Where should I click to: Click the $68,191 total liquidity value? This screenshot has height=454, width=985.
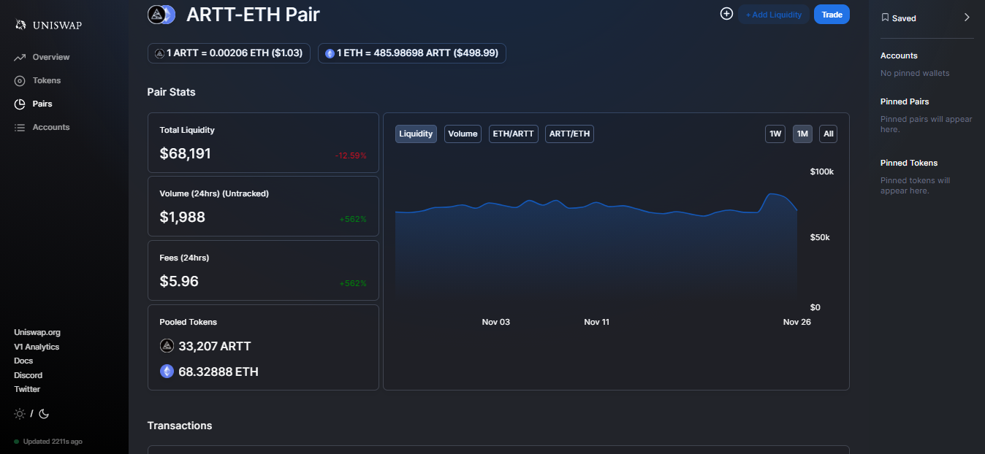tap(185, 153)
